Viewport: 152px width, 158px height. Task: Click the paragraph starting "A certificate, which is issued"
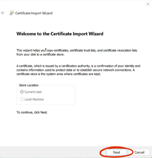click(x=78, y=70)
